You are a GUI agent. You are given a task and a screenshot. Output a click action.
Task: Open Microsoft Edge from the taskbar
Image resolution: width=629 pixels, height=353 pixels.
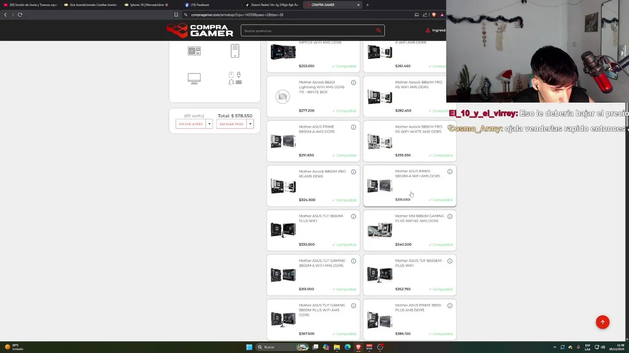(x=347, y=347)
